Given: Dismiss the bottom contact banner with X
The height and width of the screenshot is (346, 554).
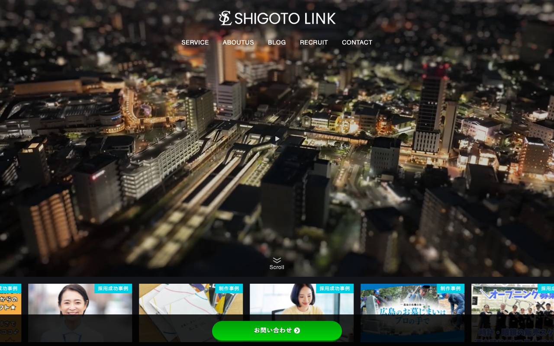Looking at the screenshot, I should click(540, 306).
